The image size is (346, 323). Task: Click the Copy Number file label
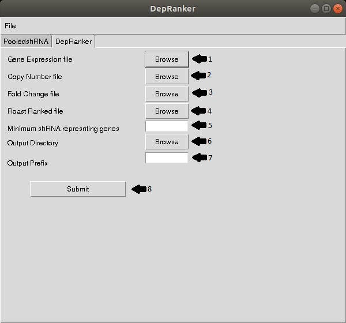tap(35, 77)
